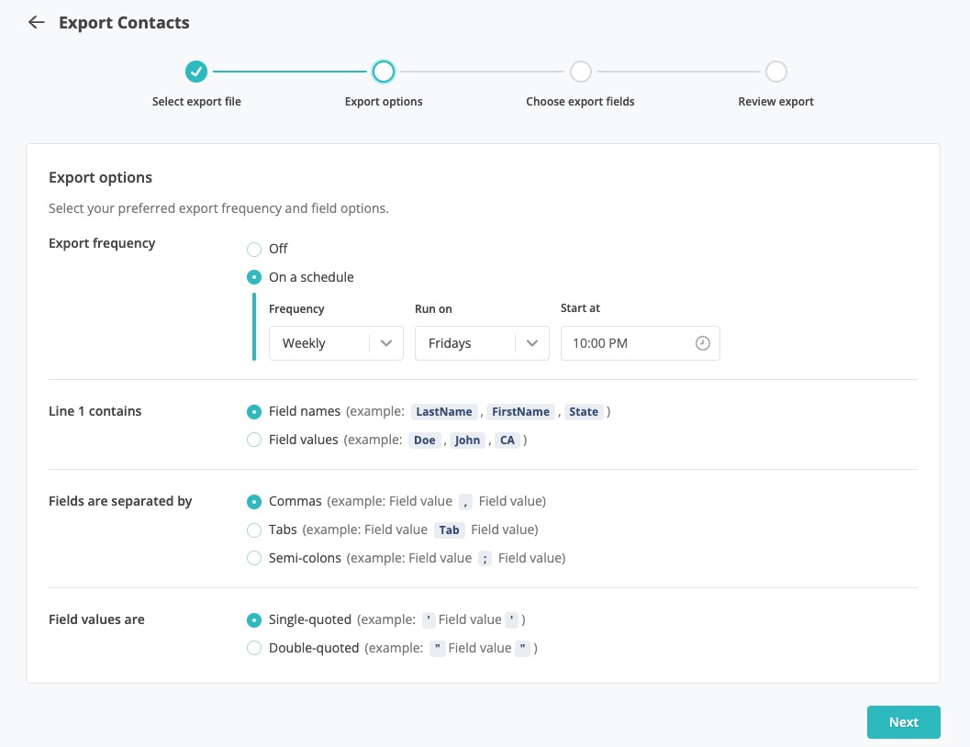Expand the Weekly dropdown chevron
This screenshot has width=970, height=747.
pyautogui.click(x=386, y=343)
